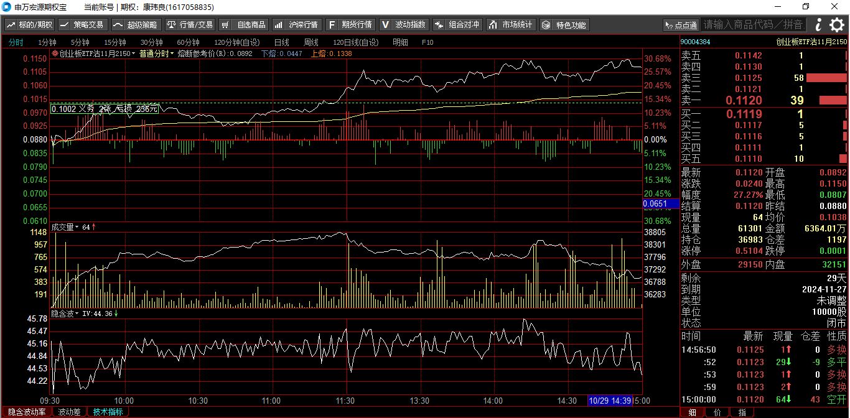Open 行情/交易 from the toolbar
The height and width of the screenshot is (418, 850).
point(190,25)
